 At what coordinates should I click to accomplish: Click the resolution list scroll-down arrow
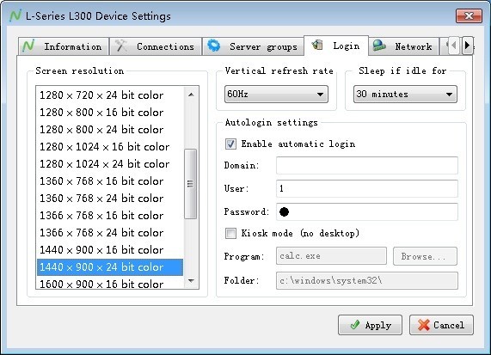pos(191,281)
